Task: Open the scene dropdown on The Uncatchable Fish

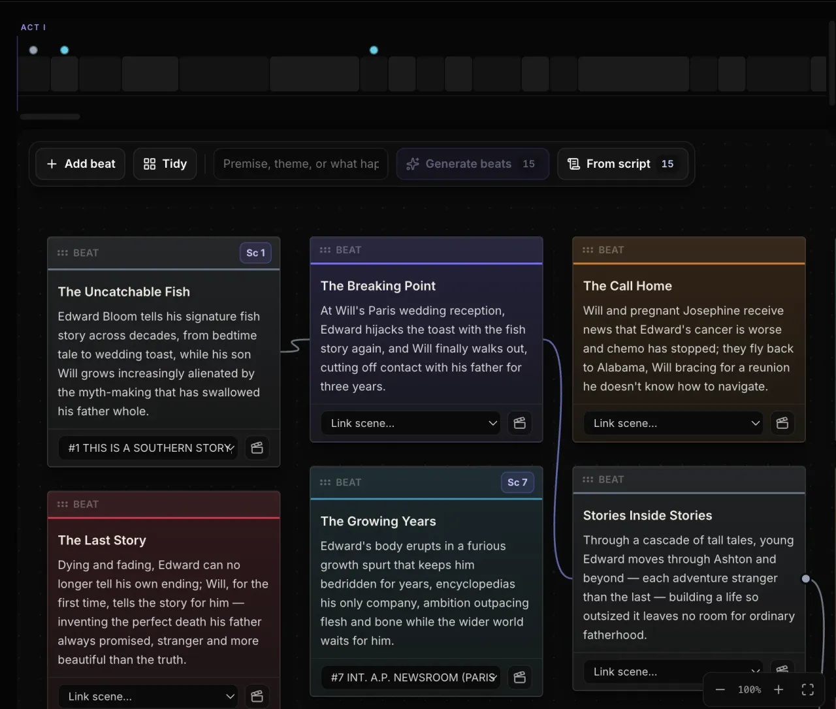Action: (x=148, y=448)
